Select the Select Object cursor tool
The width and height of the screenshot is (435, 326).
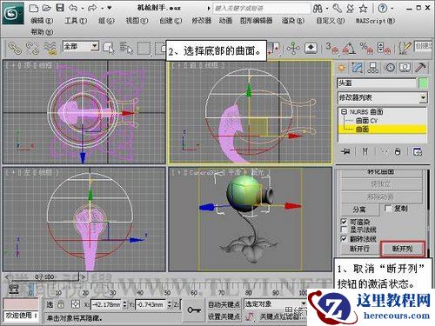[x=109, y=48]
